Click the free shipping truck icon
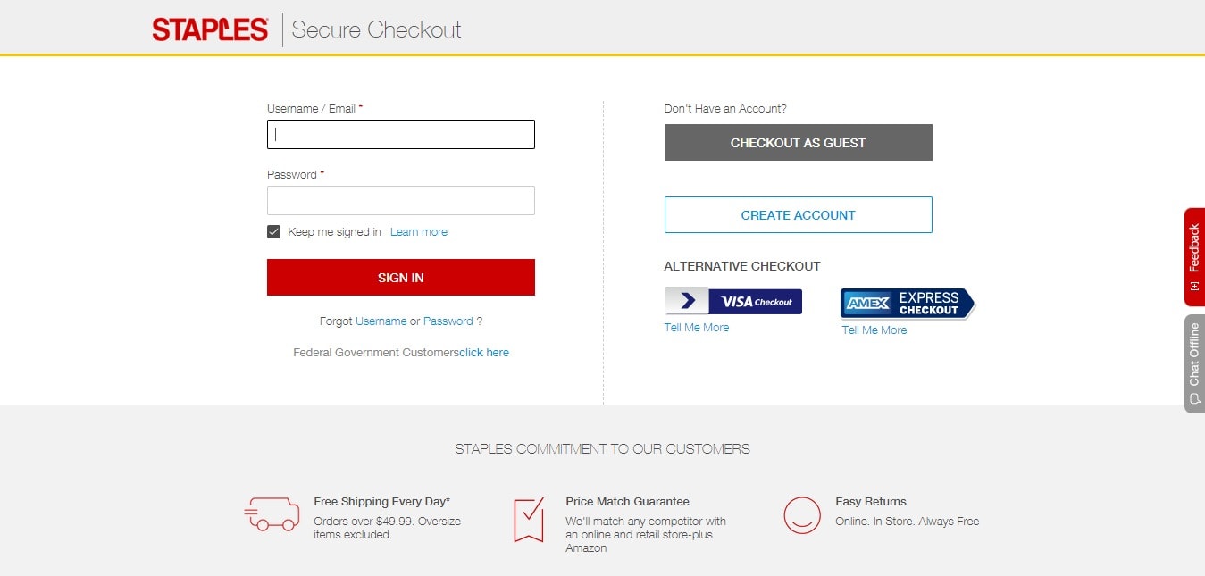Viewport: 1205px width, 576px height. tap(272, 515)
